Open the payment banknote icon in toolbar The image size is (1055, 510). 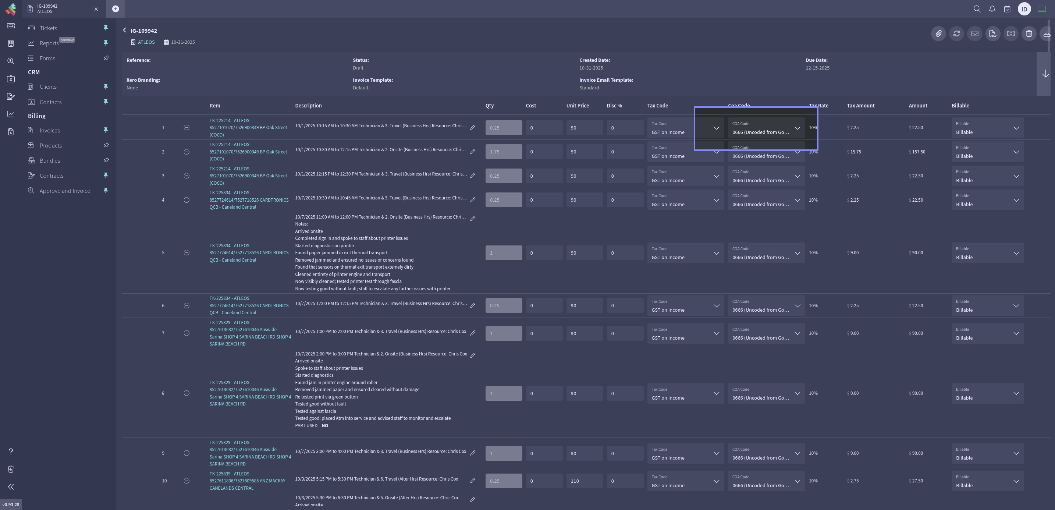[x=1011, y=33]
